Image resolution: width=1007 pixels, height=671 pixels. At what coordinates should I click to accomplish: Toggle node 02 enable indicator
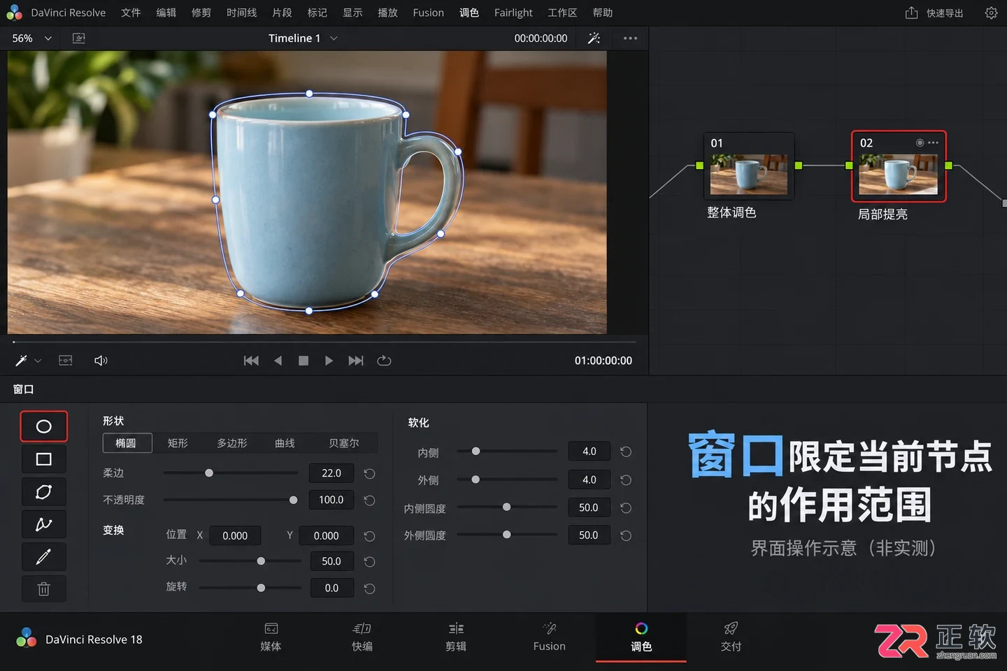(920, 143)
